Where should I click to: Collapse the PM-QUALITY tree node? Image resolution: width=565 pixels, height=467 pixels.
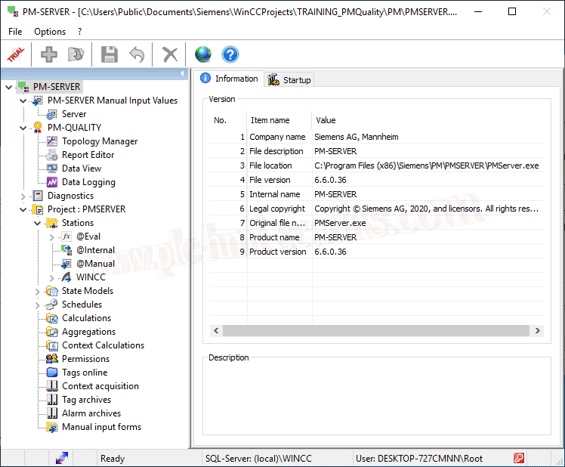click(x=23, y=128)
